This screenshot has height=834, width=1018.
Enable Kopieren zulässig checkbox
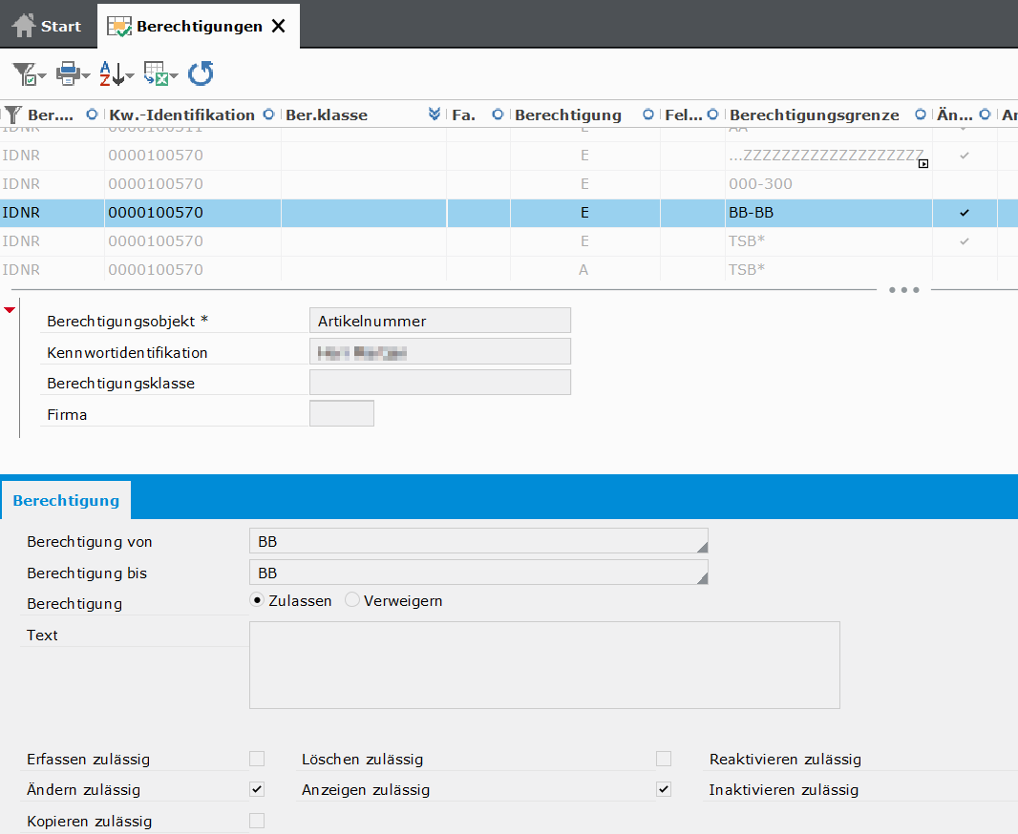[257, 821]
